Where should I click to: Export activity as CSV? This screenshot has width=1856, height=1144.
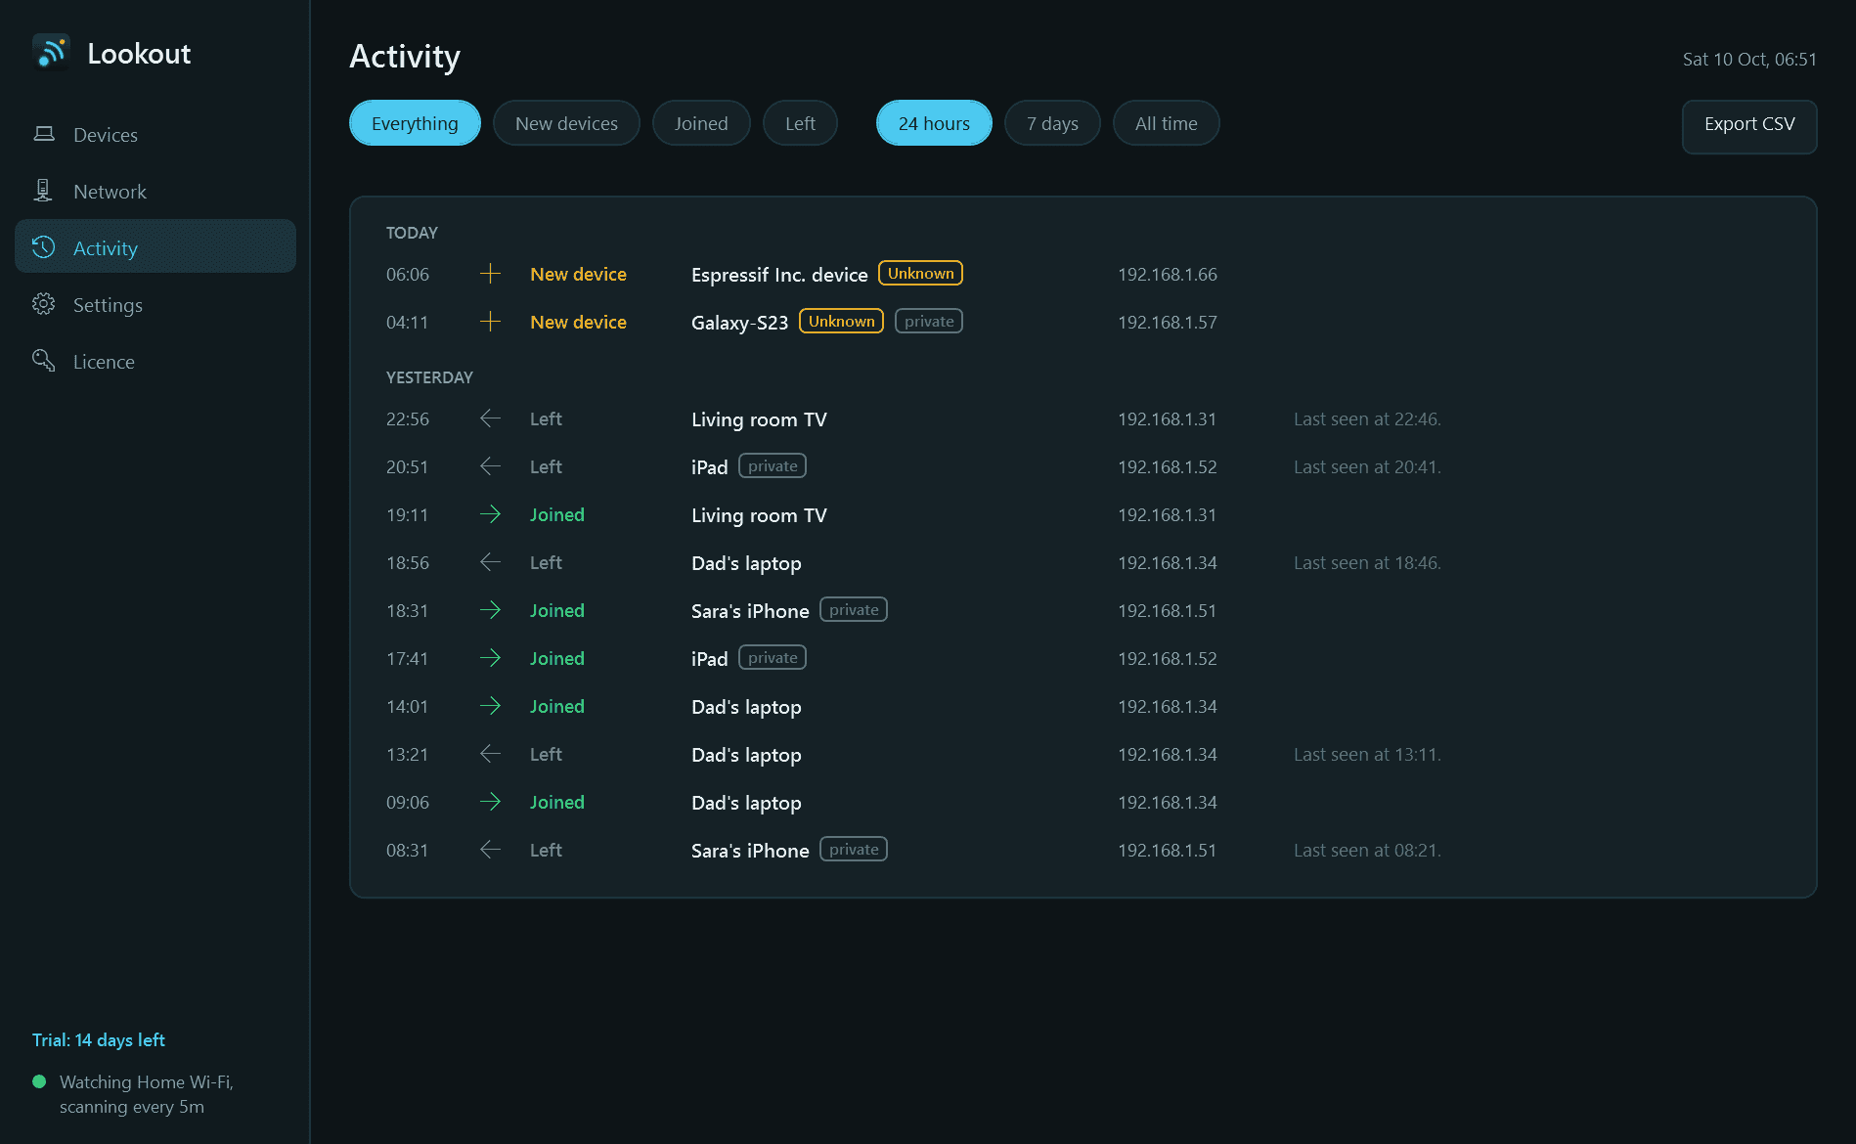[1749, 126]
